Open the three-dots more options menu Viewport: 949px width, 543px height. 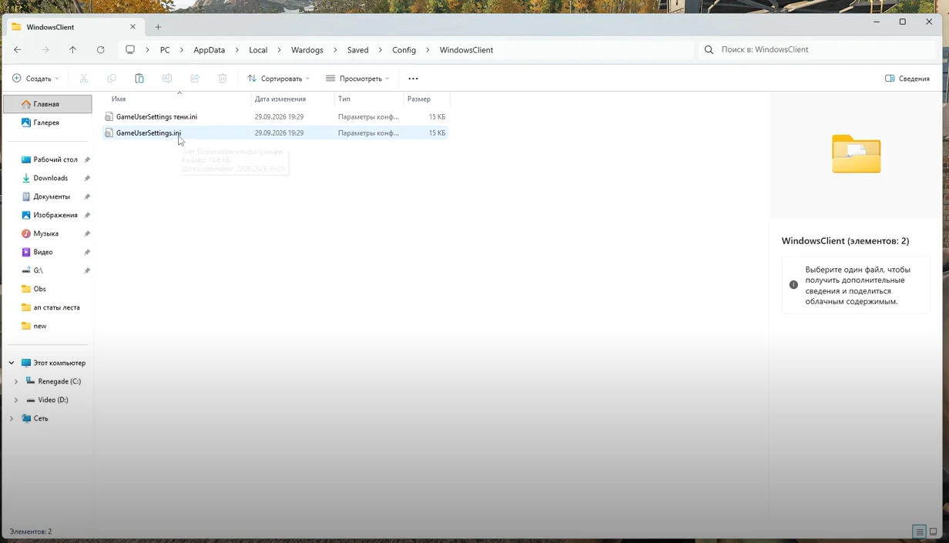[413, 79]
